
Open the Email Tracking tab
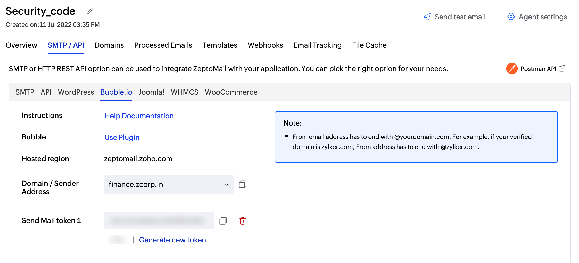click(x=317, y=45)
